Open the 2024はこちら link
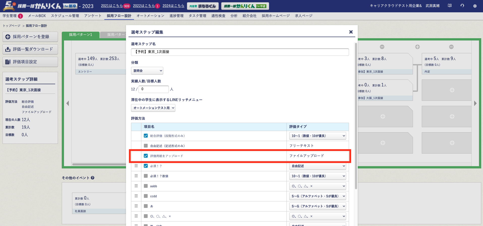The image size is (483, 226). click(x=173, y=6)
